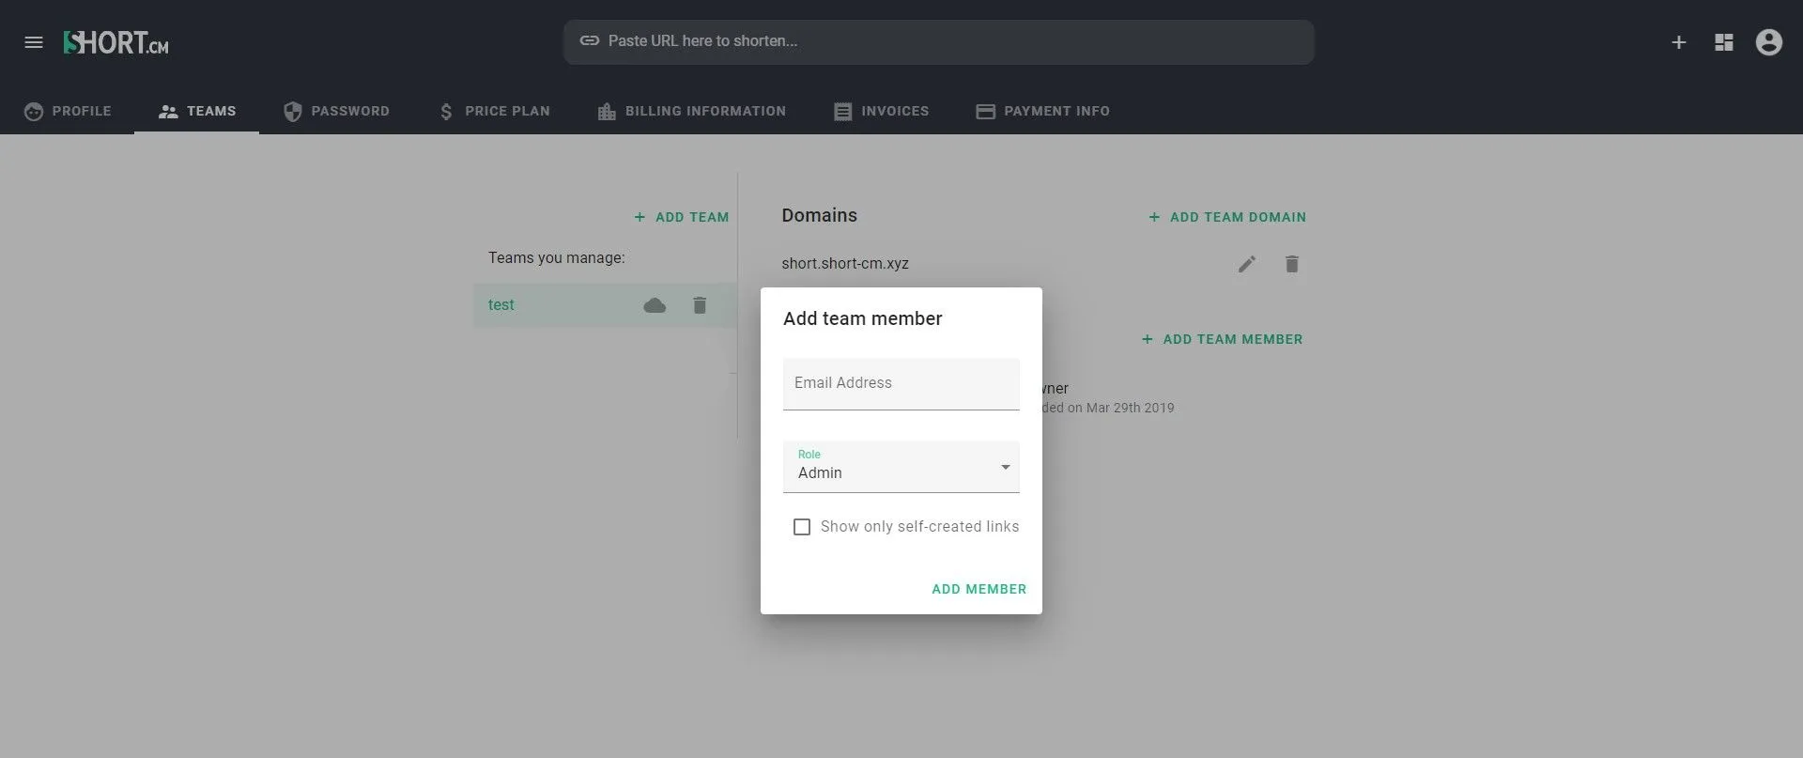This screenshot has width=1803, height=758.
Task: Click the plus icon in top bar
Action: pyautogui.click(x=1679, y=42)
